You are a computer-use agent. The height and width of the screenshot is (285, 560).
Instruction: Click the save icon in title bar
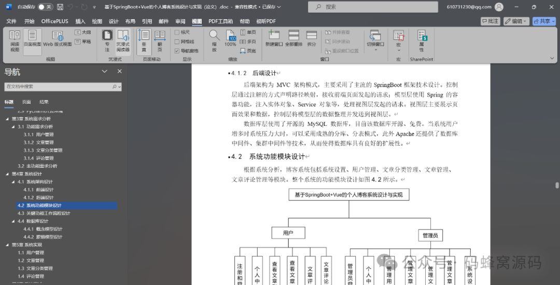60,7
